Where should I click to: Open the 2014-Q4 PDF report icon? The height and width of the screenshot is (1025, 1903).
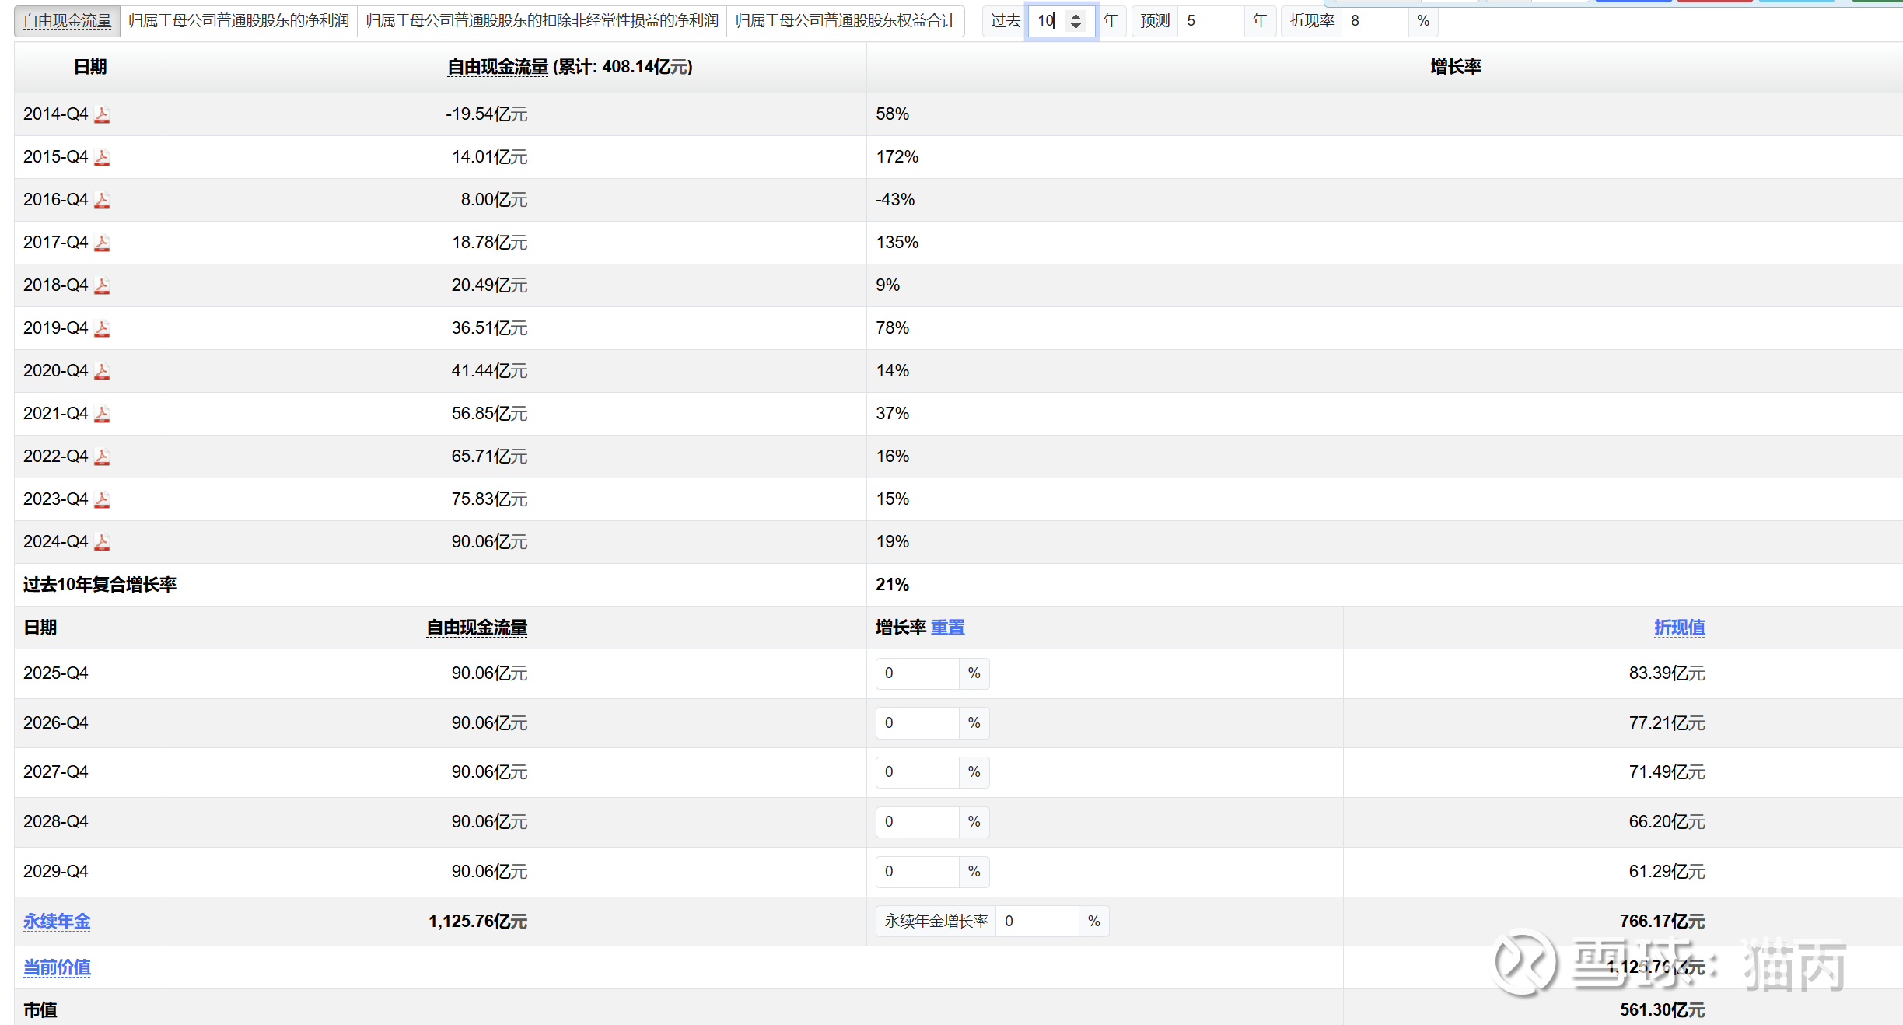[102, 115]
